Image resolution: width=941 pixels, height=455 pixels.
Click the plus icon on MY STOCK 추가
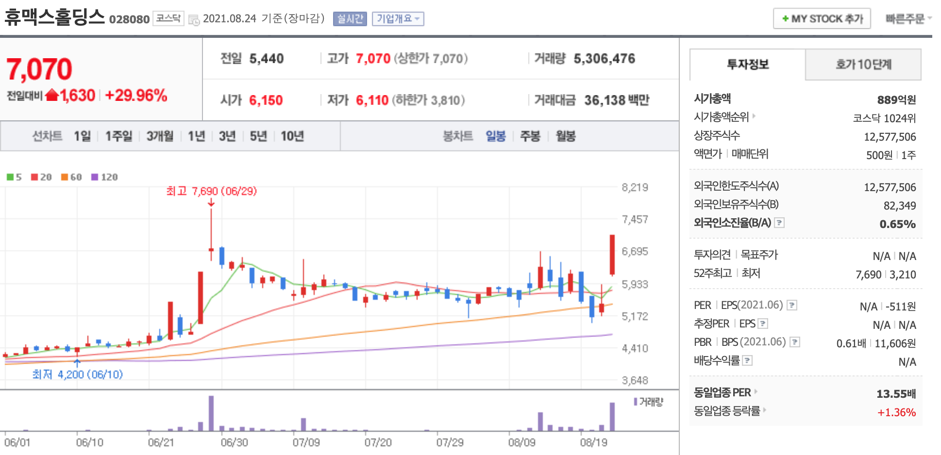[x=785, y=19]
